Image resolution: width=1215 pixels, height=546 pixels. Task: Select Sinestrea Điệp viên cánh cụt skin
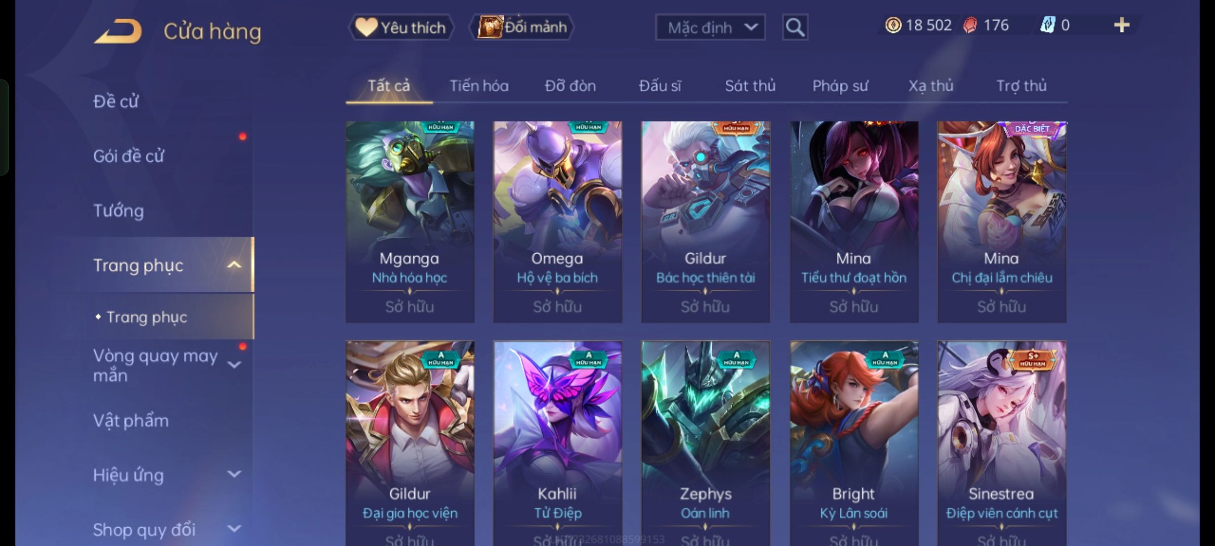click(1001, 443)
